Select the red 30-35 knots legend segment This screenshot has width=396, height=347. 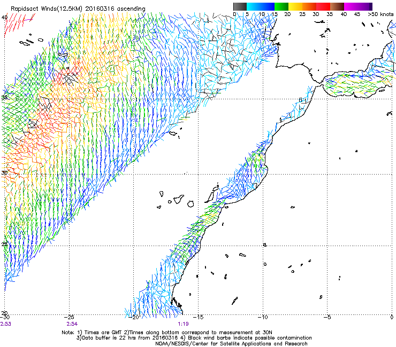click(323, 6)
